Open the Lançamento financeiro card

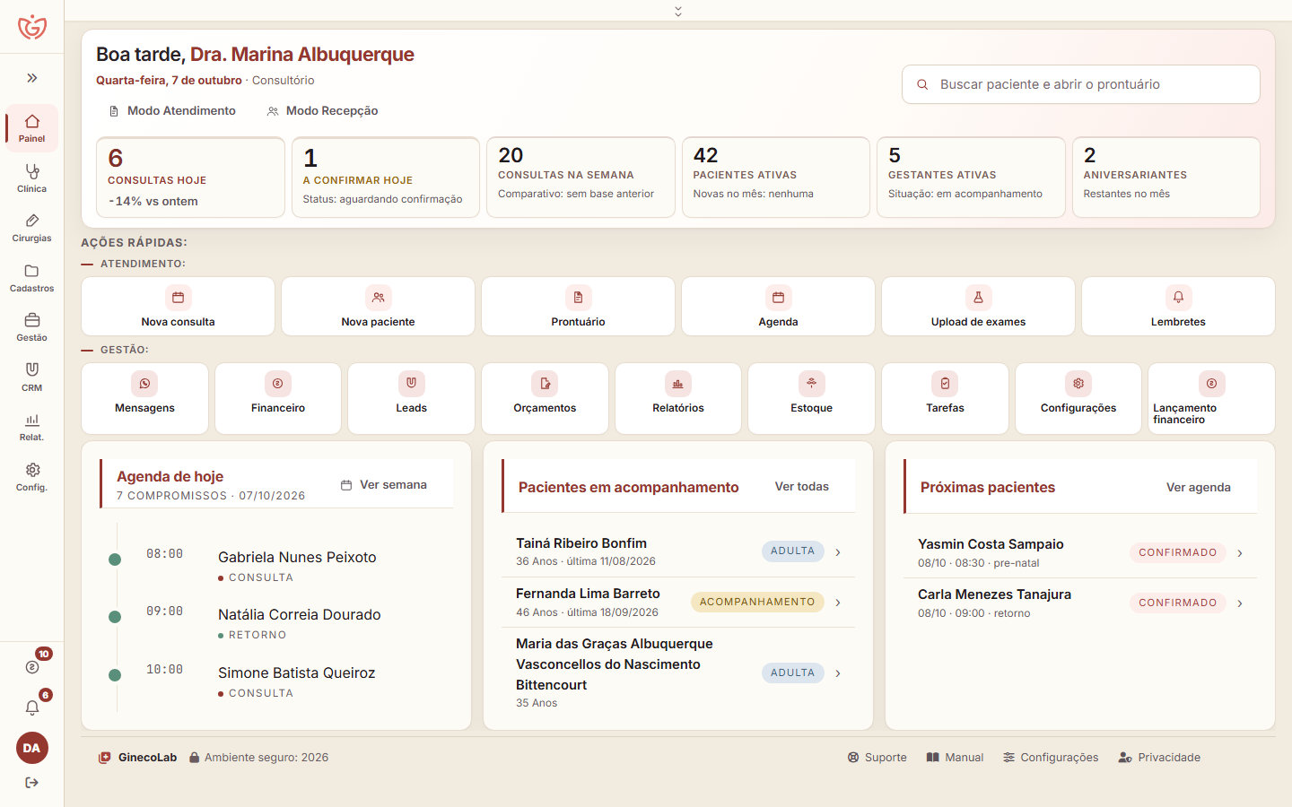[1211, 398]
